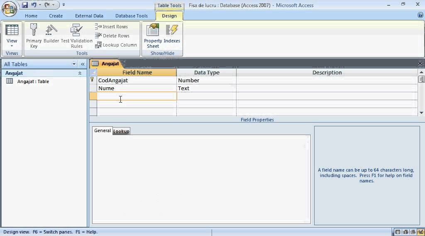
Task: Click Delete Rows in the Tools group
Action: coord(112,36)
